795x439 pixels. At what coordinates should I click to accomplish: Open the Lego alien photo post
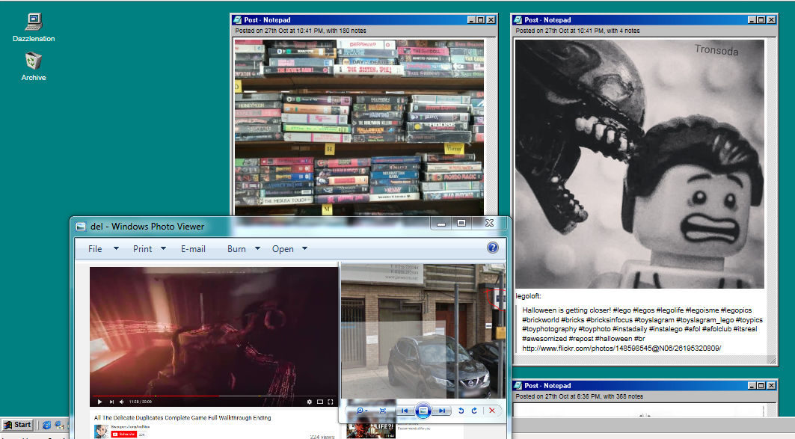[x=639, y=164]
